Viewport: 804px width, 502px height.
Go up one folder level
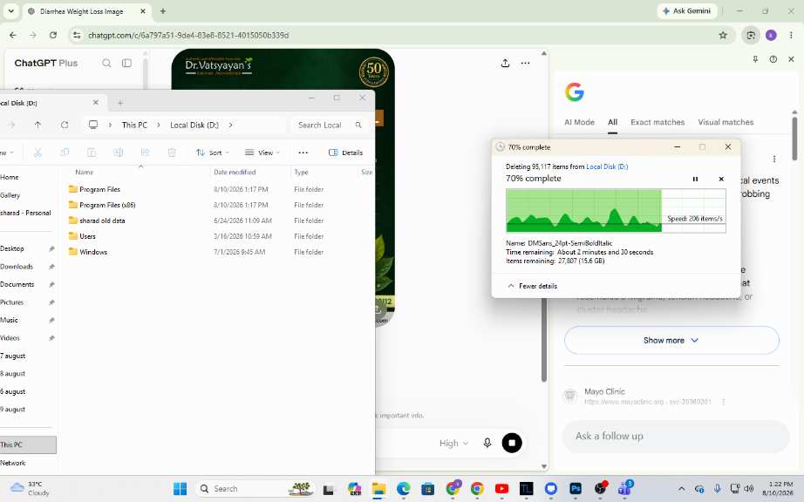(37, 125)
